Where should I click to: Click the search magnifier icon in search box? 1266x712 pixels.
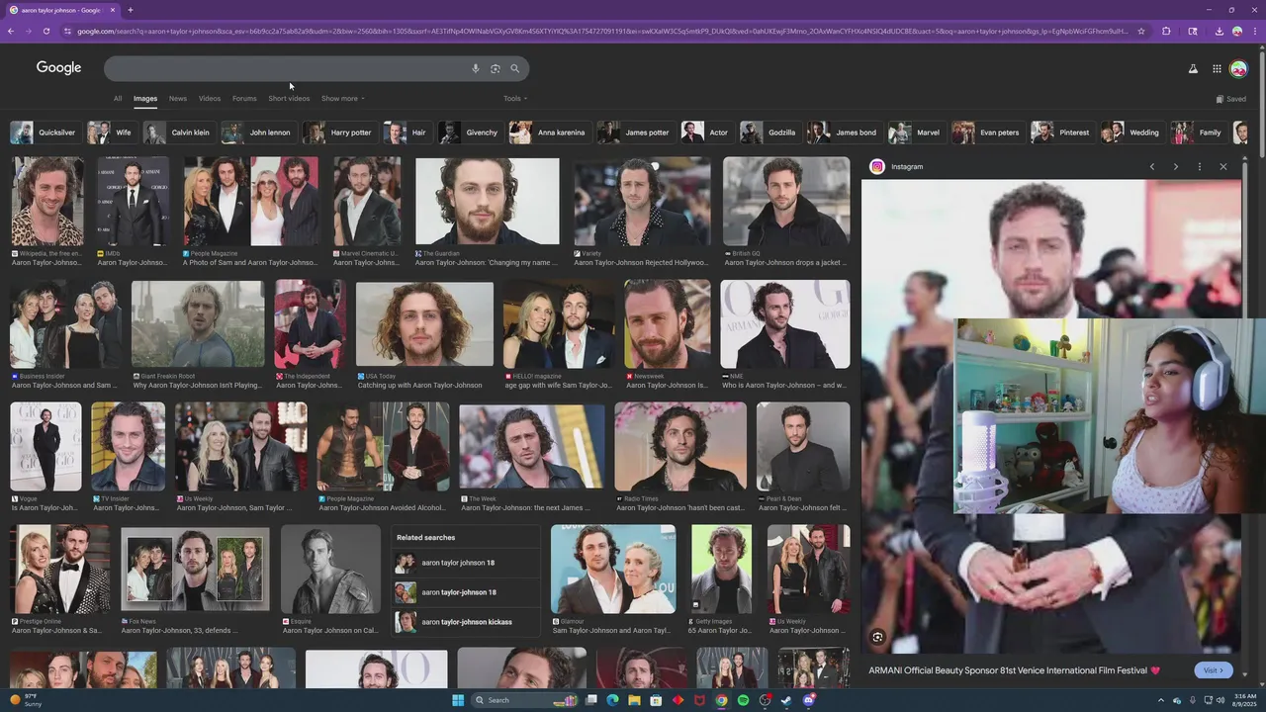tap(514, 68)
